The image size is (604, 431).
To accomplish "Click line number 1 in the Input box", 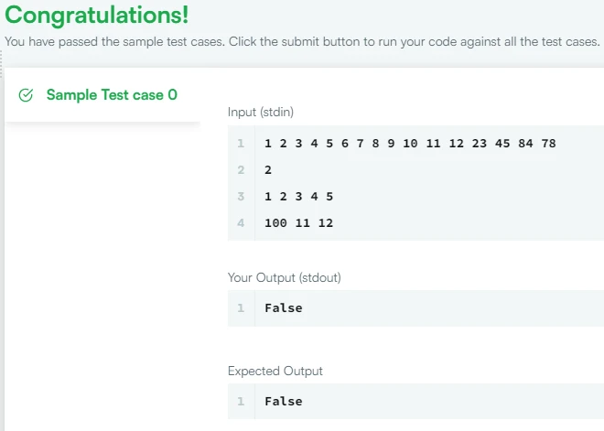I will coord(241,144).
